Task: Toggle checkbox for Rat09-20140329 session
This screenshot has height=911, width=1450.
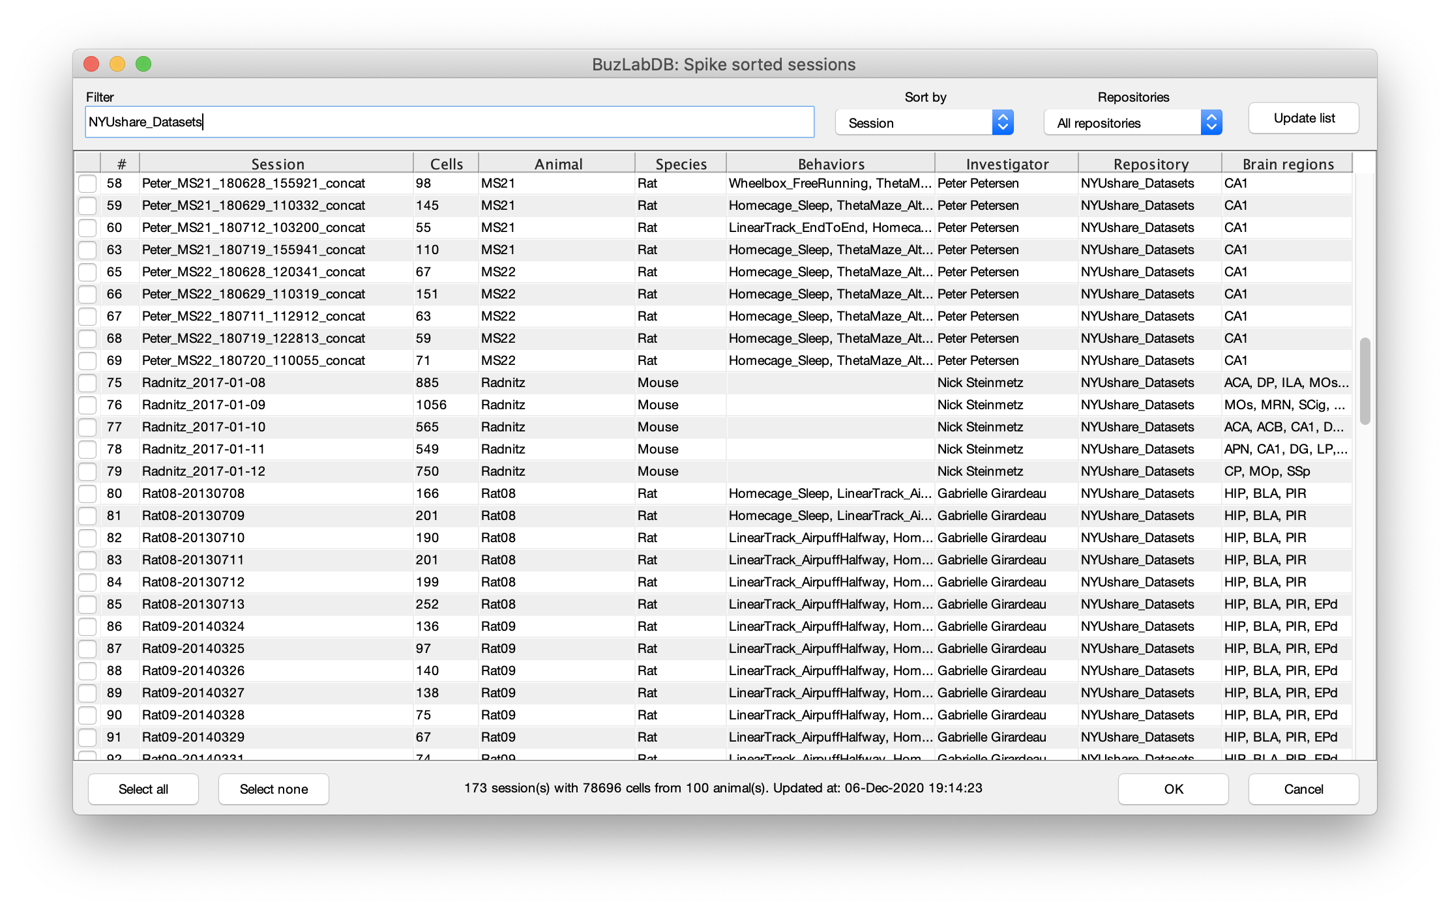Action: point(87,738)
